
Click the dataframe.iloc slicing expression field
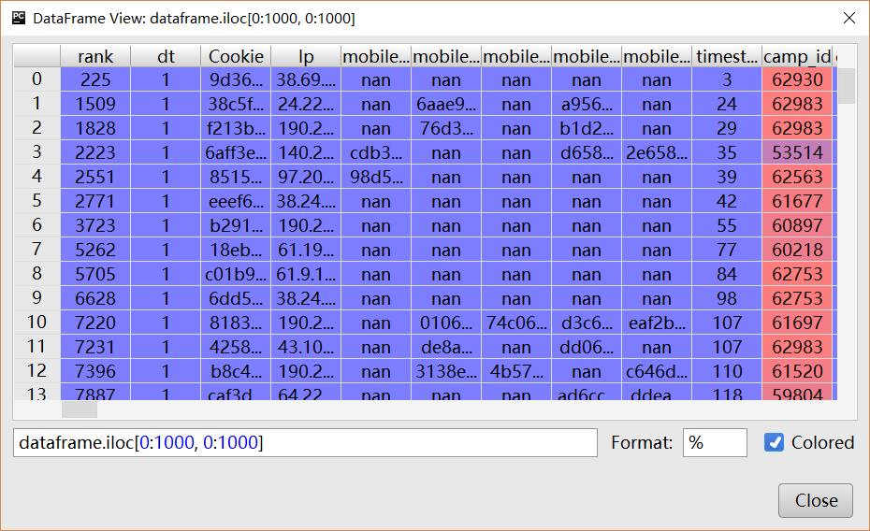tap(305, 442)
